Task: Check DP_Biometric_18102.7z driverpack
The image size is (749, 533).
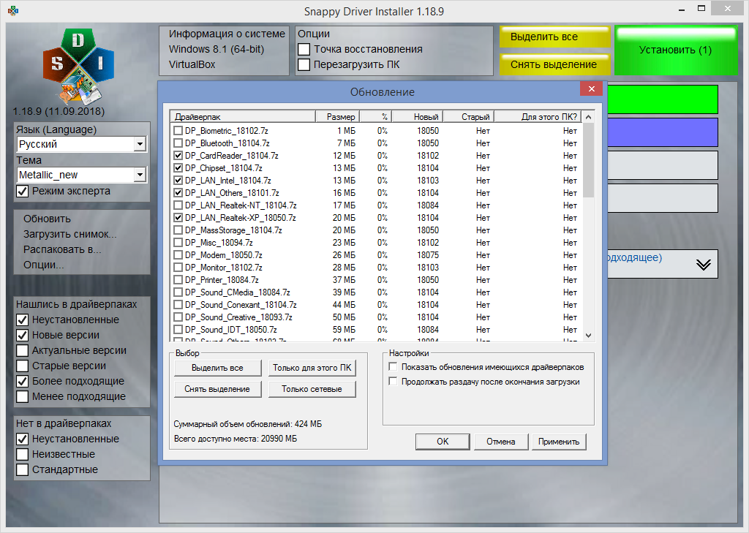Action: click(178, 130)
